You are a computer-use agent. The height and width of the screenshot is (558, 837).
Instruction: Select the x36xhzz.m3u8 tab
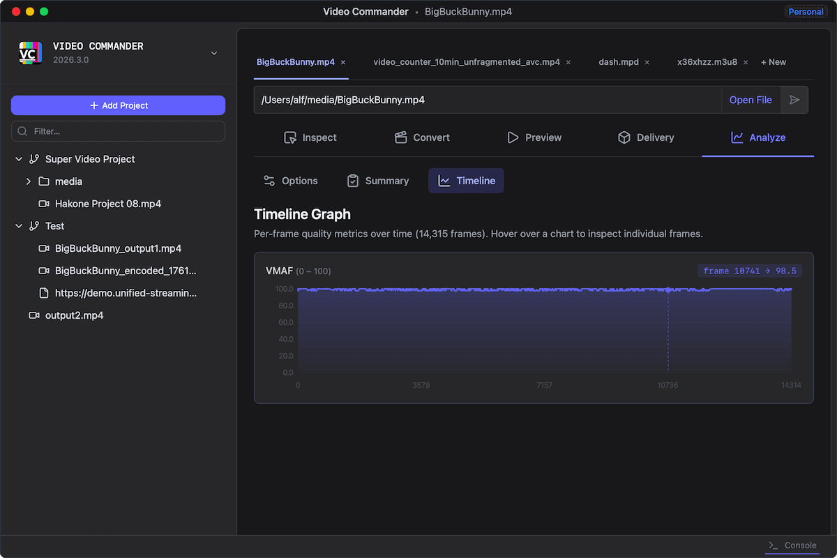(707, 61)
